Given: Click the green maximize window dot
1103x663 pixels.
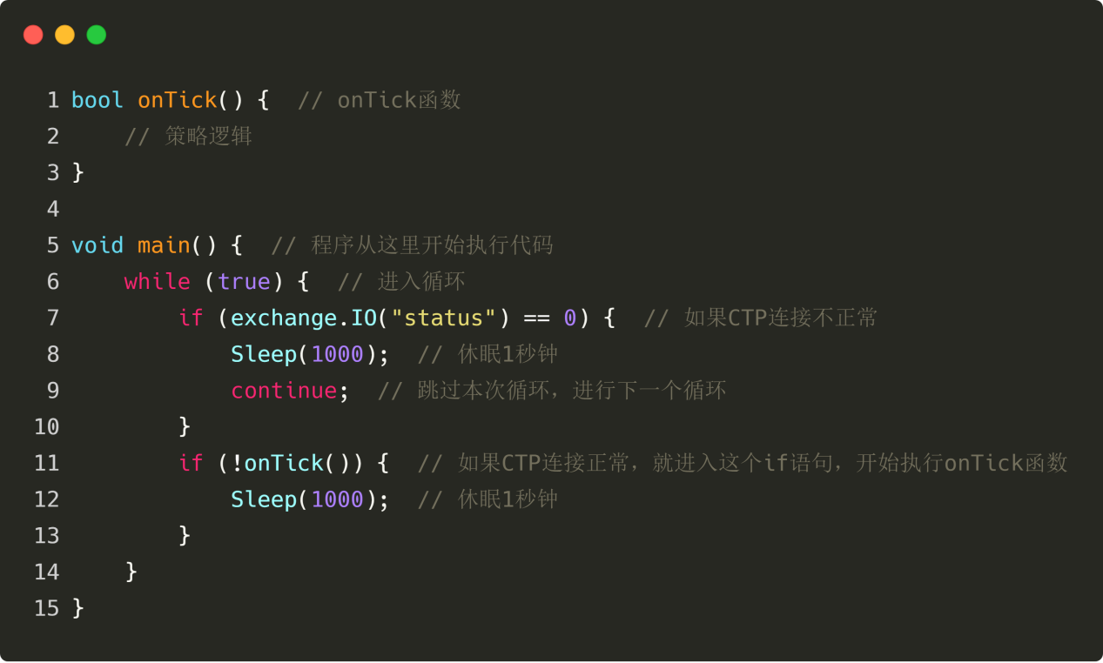Looking at the screenshot, I should tap(96, 35).
